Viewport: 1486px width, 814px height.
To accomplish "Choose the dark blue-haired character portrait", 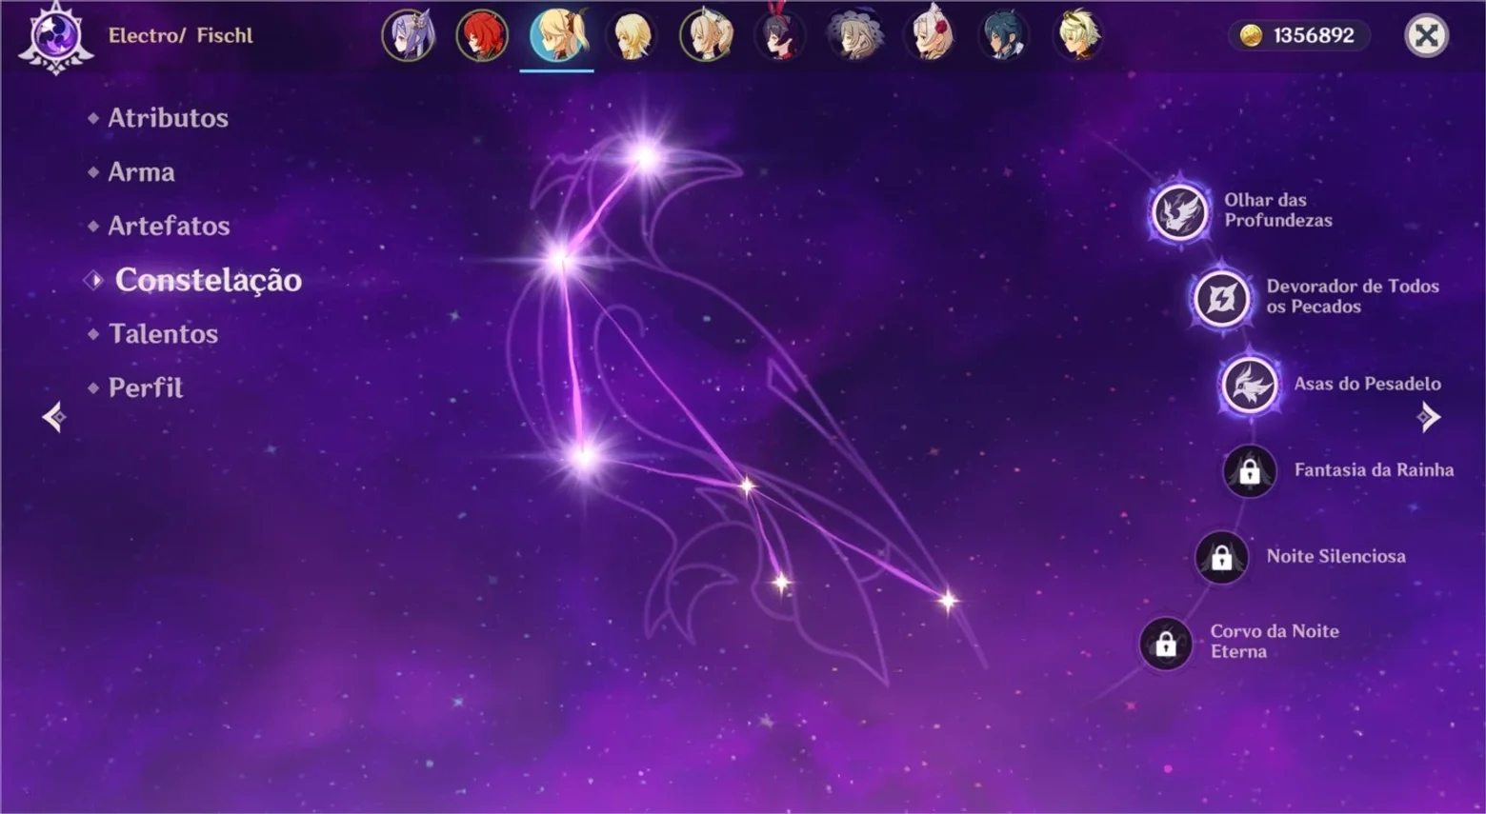I will tap(1003, 36).
